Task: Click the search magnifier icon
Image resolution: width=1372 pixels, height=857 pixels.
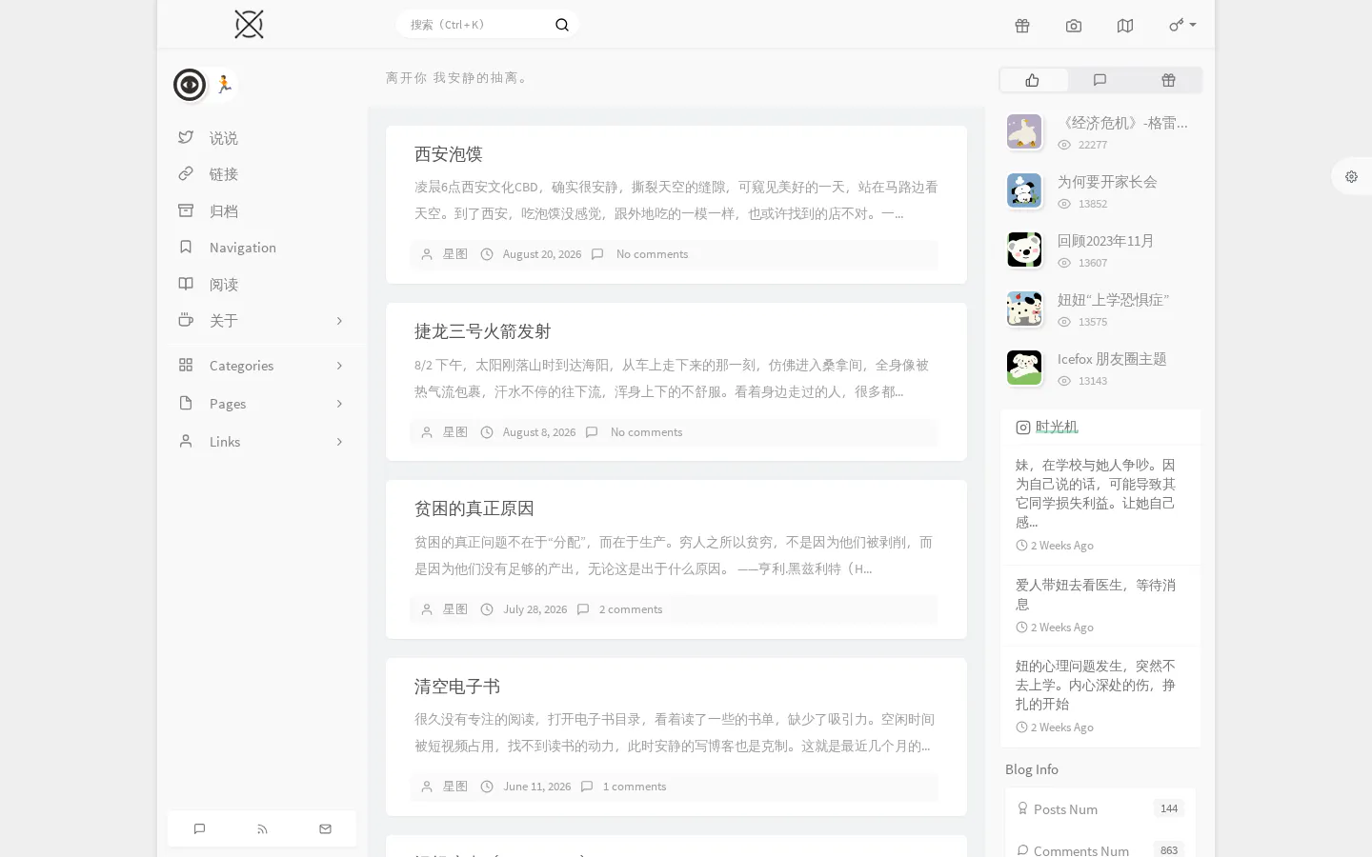Action: click(x=562, y=25)
